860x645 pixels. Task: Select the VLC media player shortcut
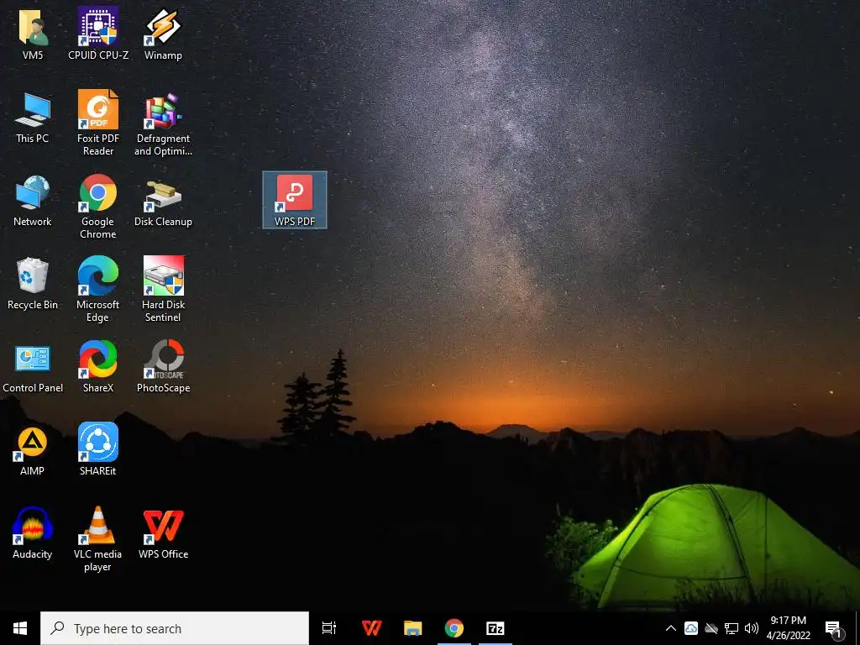tap(98, 539)
